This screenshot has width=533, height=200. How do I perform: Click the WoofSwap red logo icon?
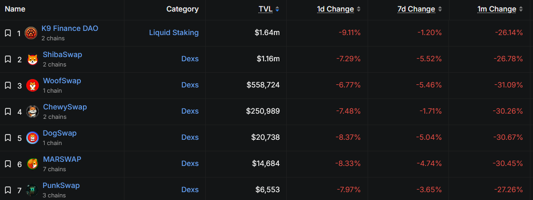[x=32, y=85]
